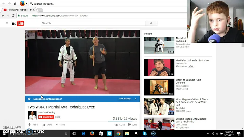Dismiss the Experiencing interruptions banner
Viewport: 244px width, 137px height.
tap(135, 99)
